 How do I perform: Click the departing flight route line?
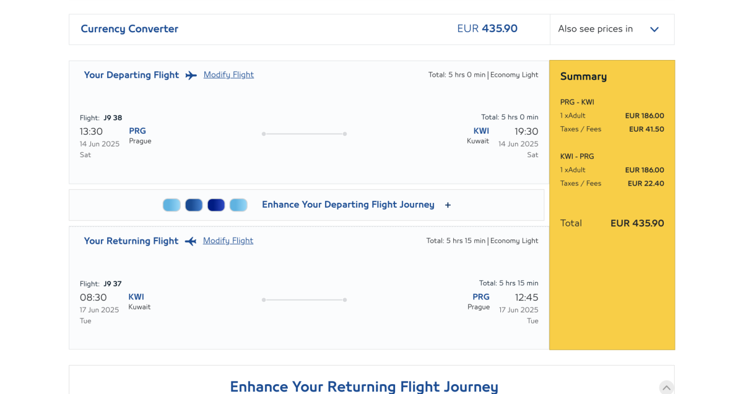[x=304, y=134]
